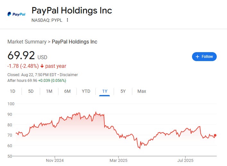Select the YTD range tab
227x166 pixels.
pos(86,91)
